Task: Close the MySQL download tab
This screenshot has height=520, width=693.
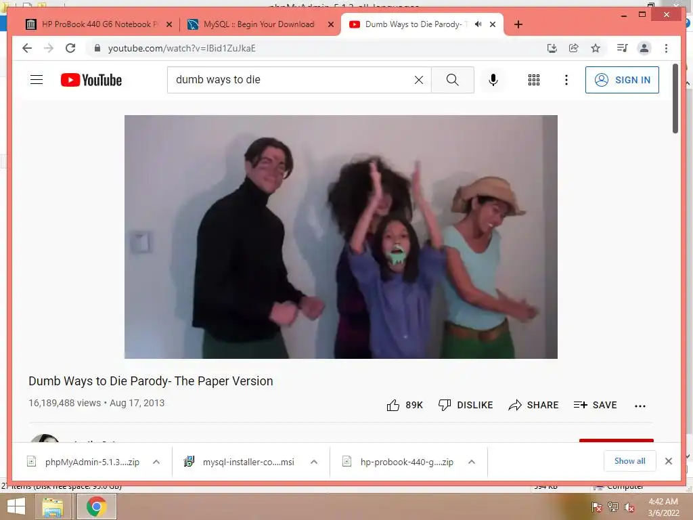Action: click(330, 25)
